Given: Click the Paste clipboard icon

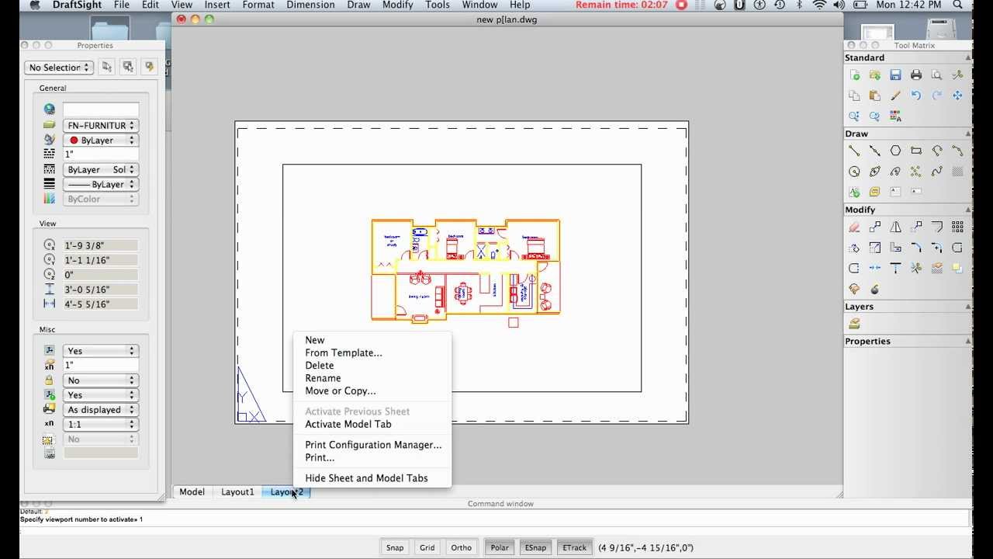Looking at the screenshot, I should tap(875, 95).
